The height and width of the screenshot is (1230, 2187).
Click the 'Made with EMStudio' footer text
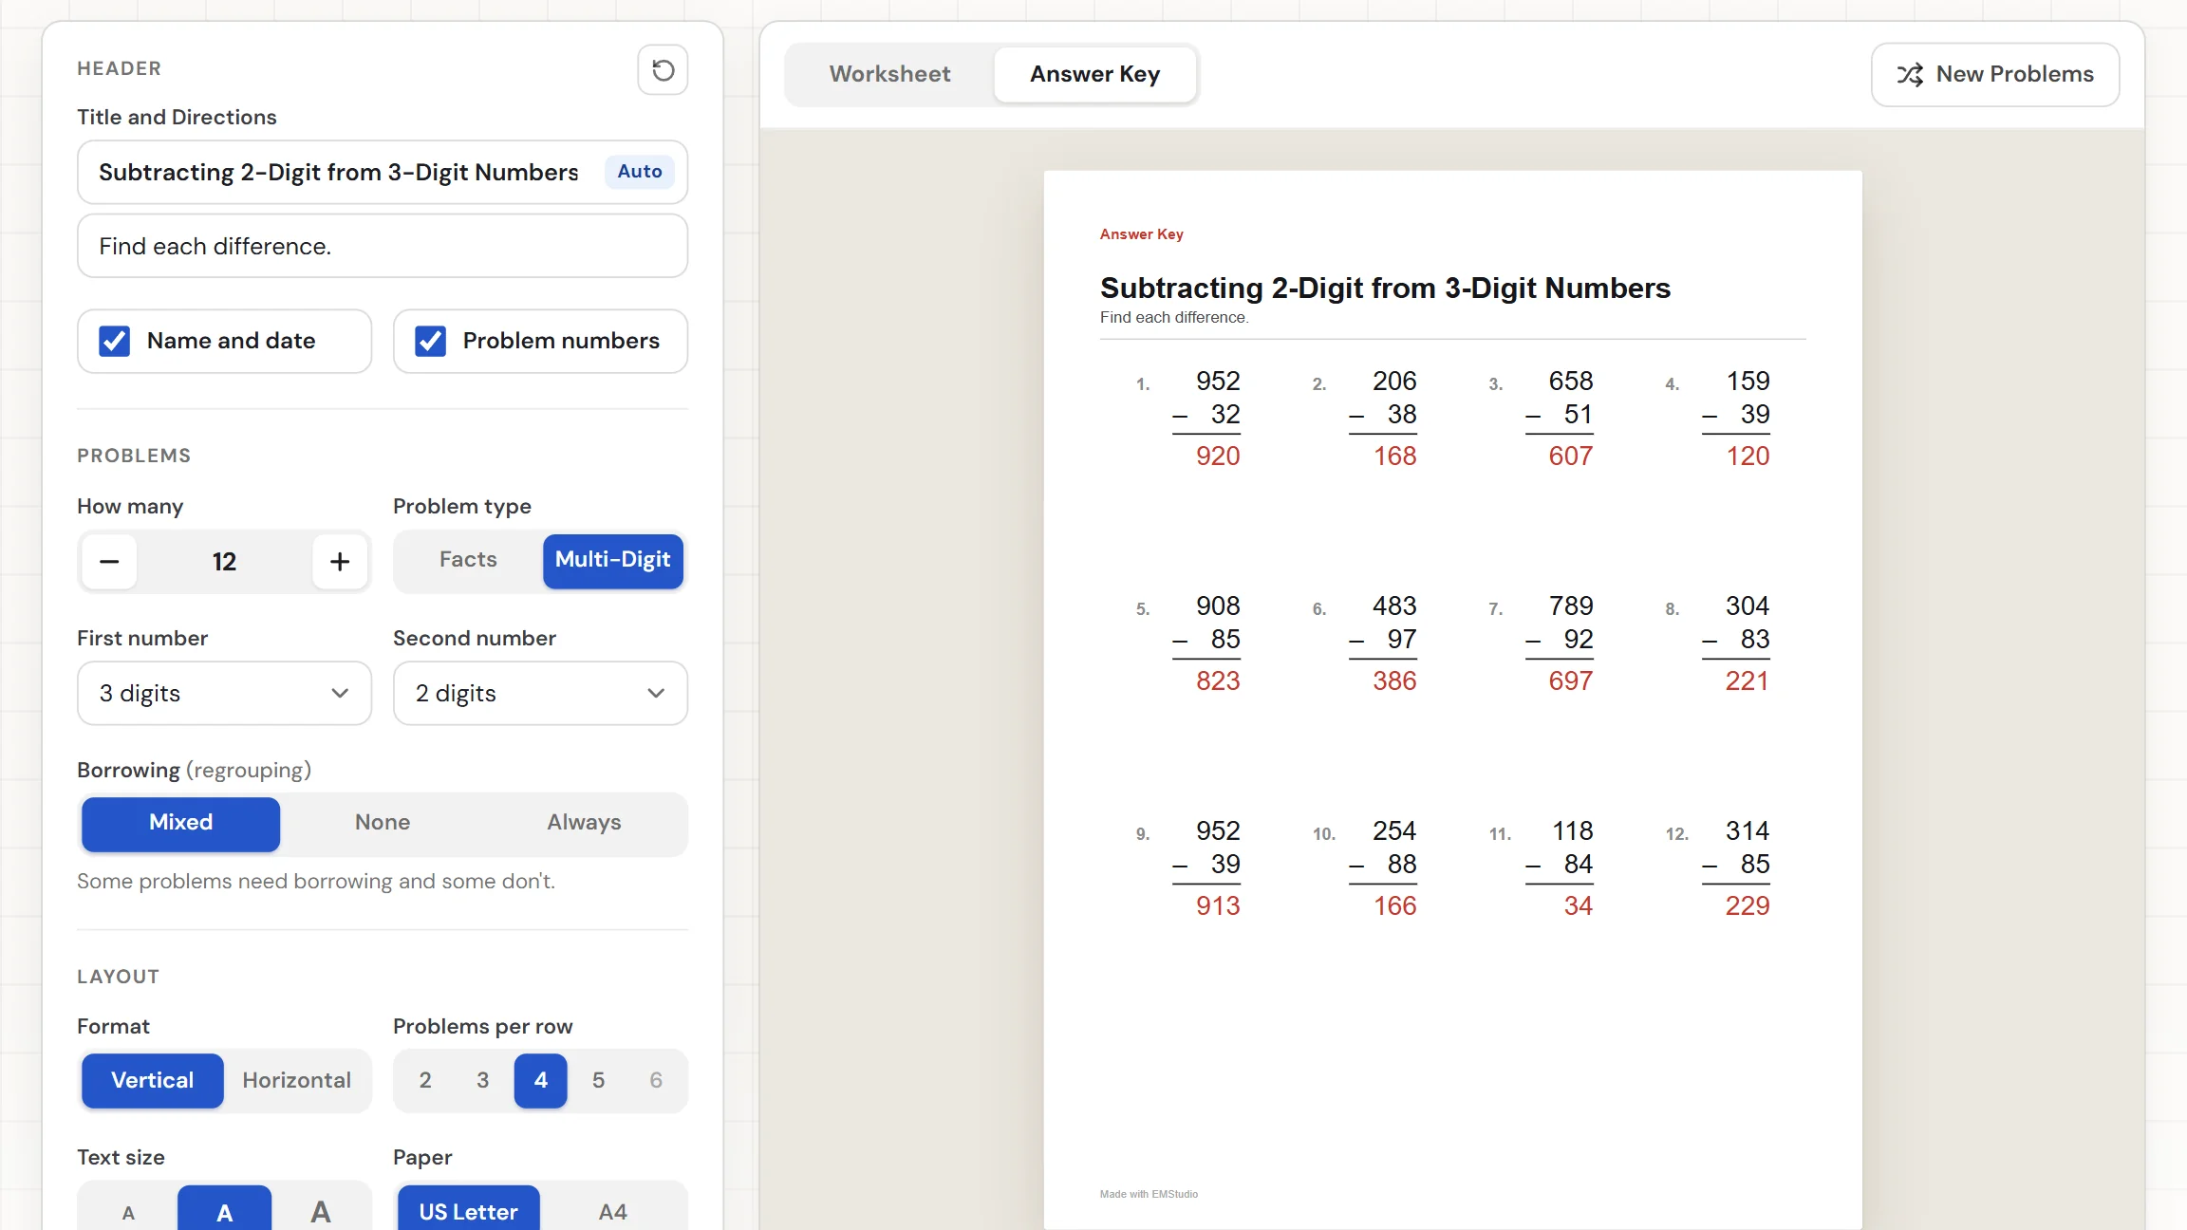1149,1195
